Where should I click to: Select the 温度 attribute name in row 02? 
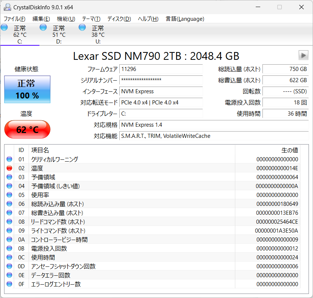(x=37, y=168)
